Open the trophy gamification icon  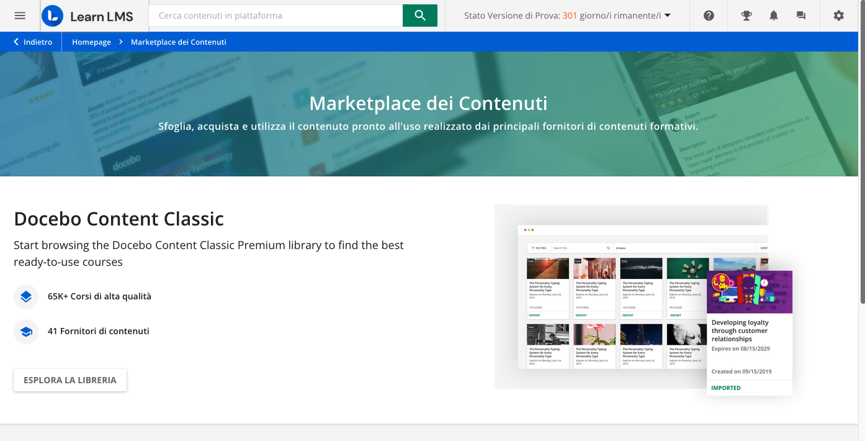point(746,16)
